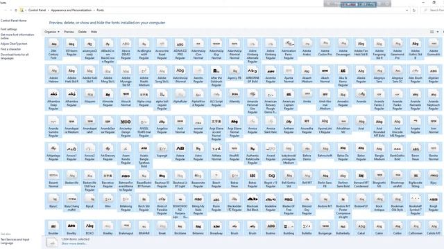The height and width of the screenshot is (249, 444).
Task: Open Get more font information online
Action: (17, 37)
